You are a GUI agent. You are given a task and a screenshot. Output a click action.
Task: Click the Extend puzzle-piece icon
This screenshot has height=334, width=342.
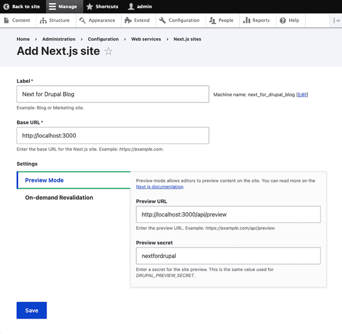[128, 20]
